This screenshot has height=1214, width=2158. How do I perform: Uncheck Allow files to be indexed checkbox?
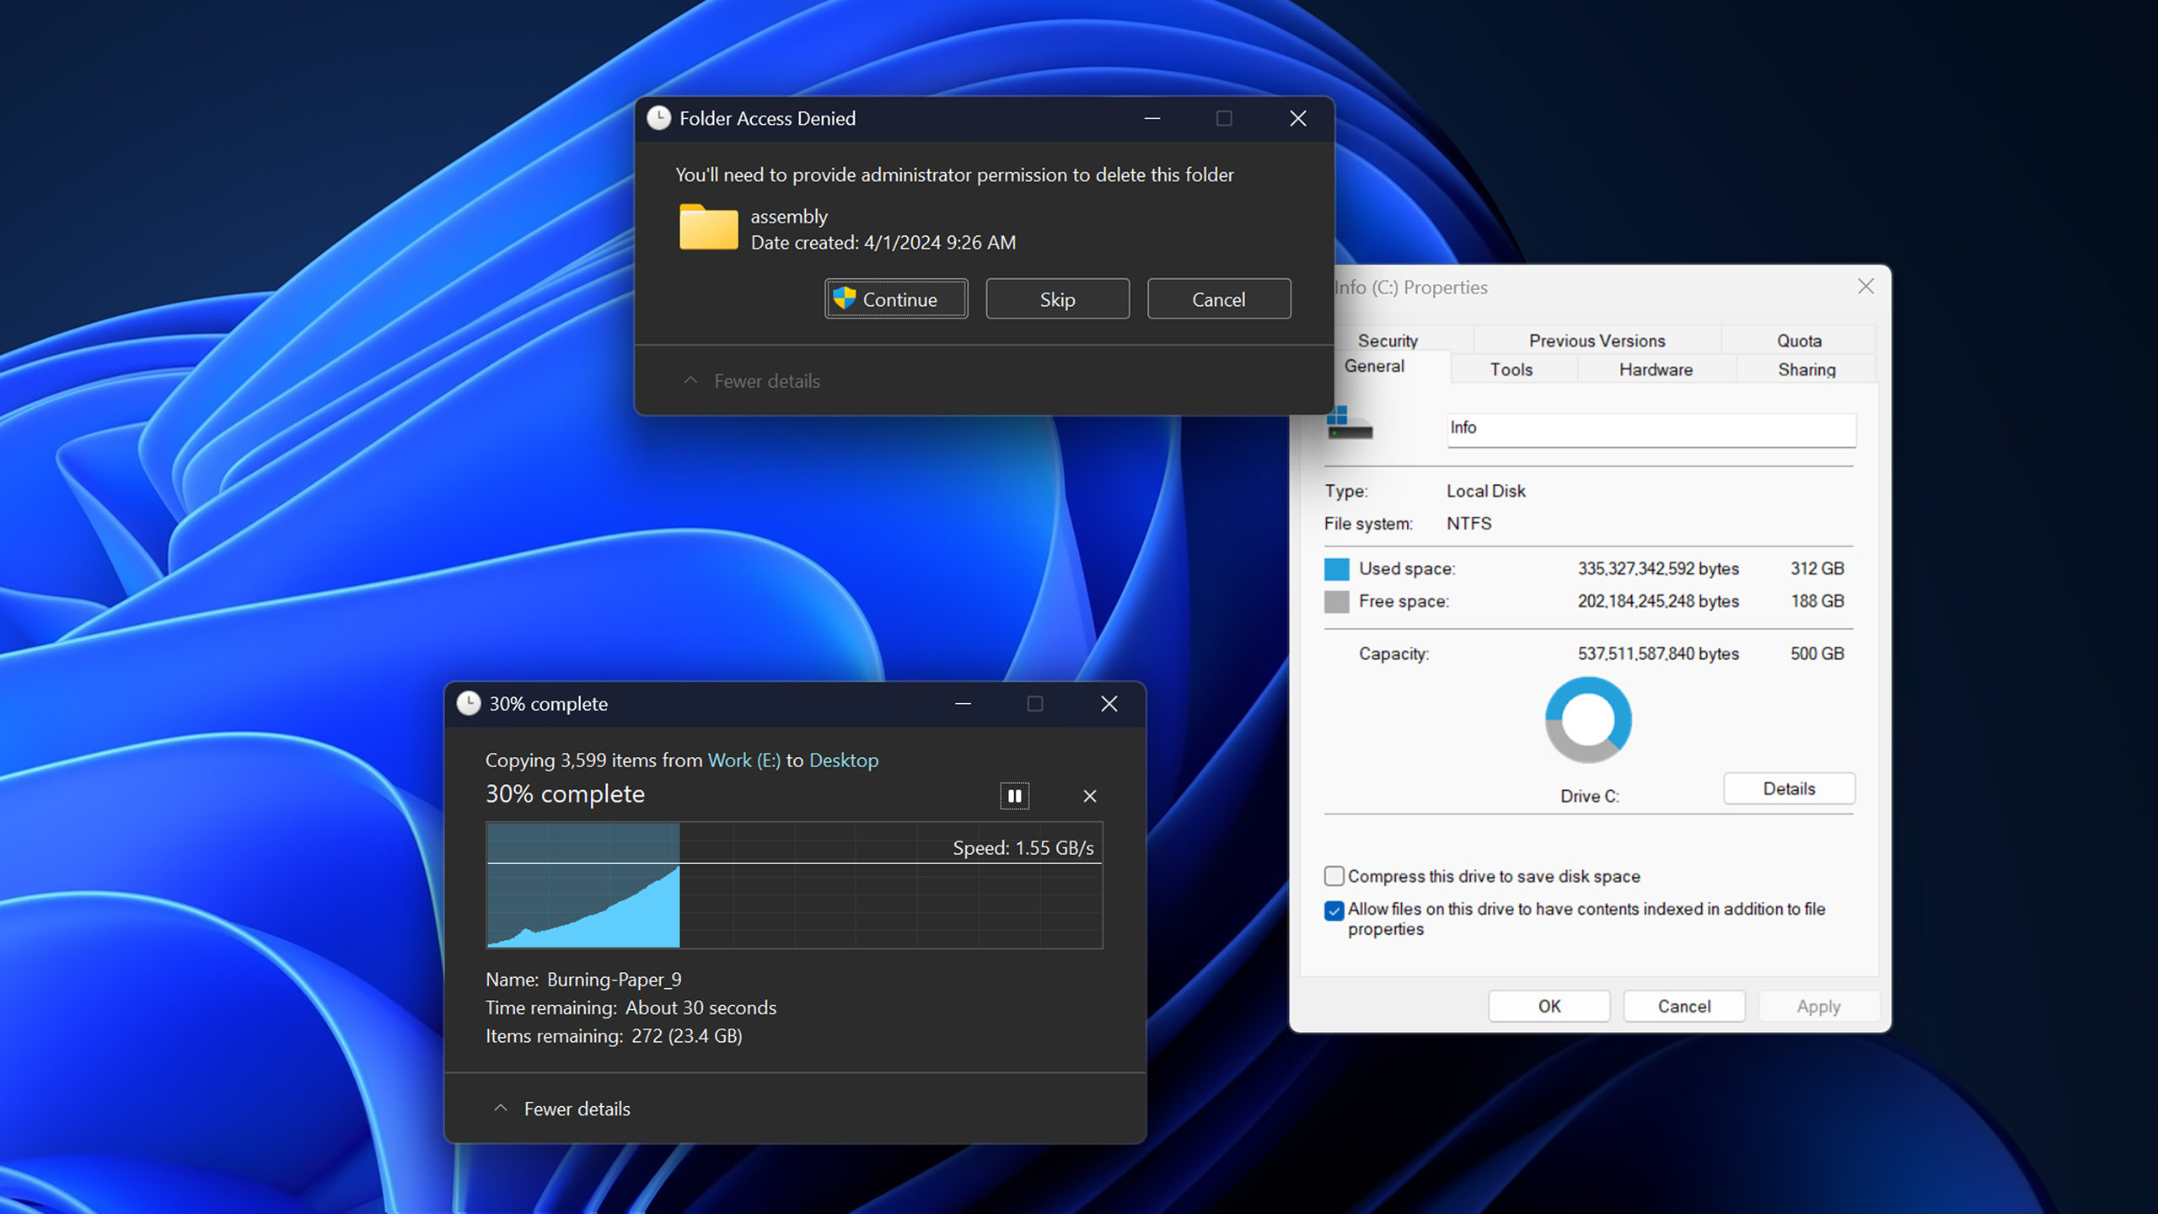coord(1334,910)
